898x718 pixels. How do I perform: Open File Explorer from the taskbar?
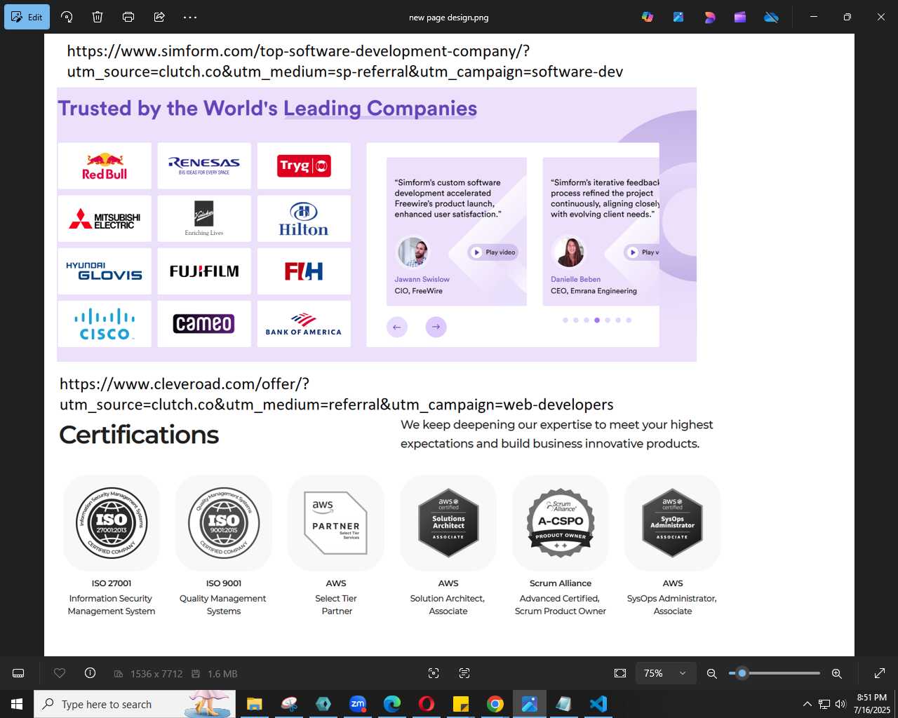[255, 704]
